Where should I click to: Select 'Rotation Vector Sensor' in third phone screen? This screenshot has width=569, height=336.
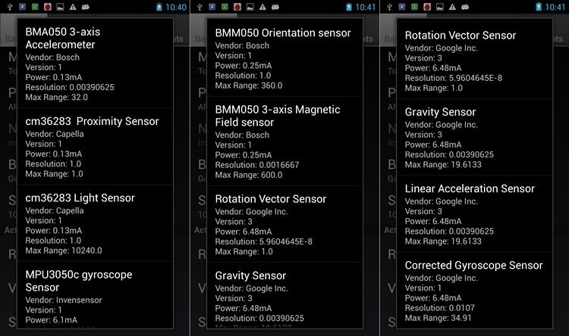[x=461, y=36]
